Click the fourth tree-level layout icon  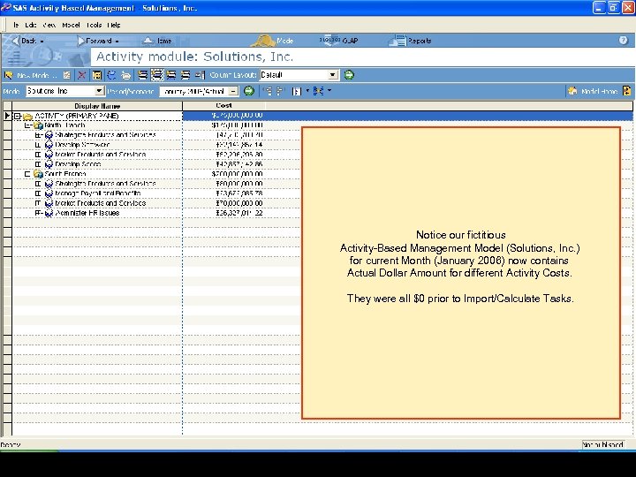(x=185, y=75)
